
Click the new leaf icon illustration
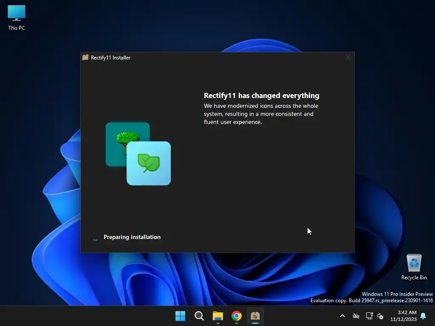[149, 163]
